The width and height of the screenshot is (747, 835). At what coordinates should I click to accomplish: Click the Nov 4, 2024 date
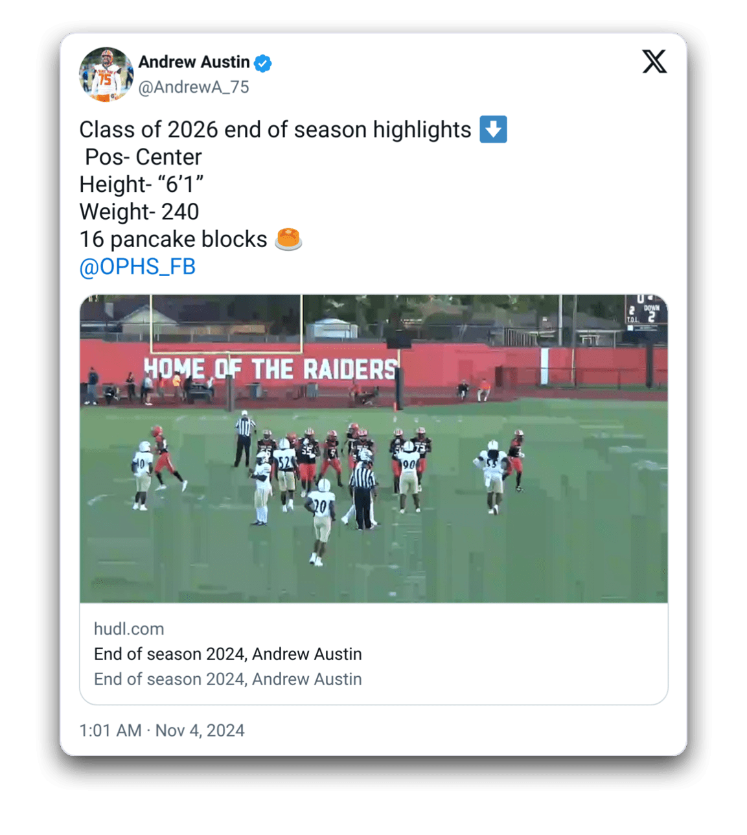pos(200,731)
